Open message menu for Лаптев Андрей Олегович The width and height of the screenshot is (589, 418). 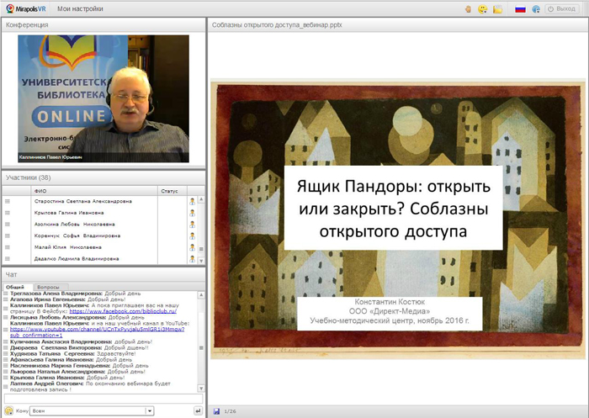coord(6,386)
